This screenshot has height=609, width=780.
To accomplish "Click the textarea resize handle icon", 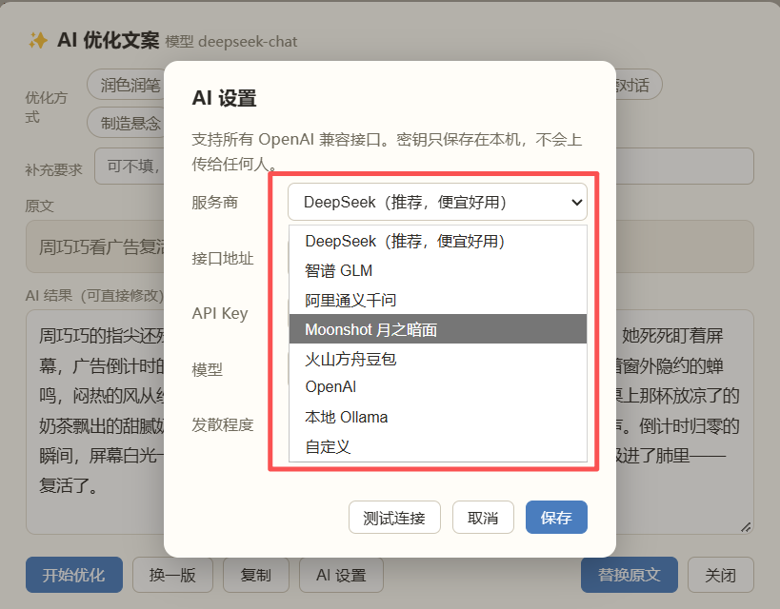I will 745,527.
